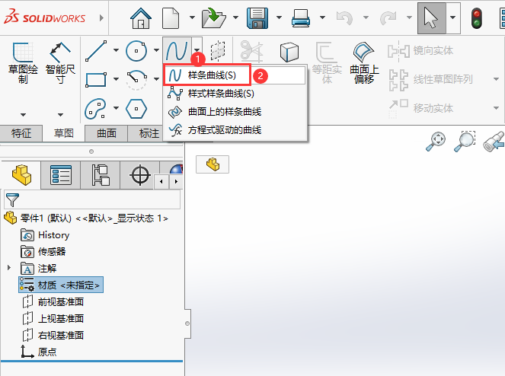This screenshot has height=376, width=505.
Task: Select the Circle sketch tool
Action: tap(136, 51)
